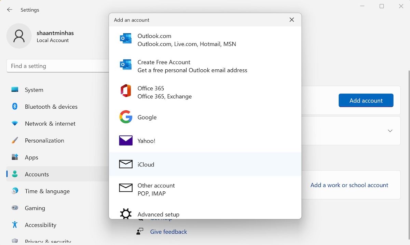Click the Accounts person icon
Screen dimensions: 410x245
(x=15, y=174)
